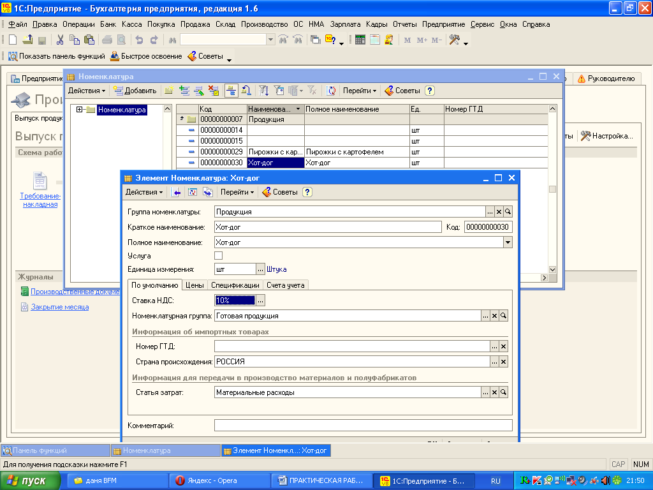Click the Copy icon in main toolbar
Image resolution: width=653 pixels, height=490 pixels.
click(75, 40)
